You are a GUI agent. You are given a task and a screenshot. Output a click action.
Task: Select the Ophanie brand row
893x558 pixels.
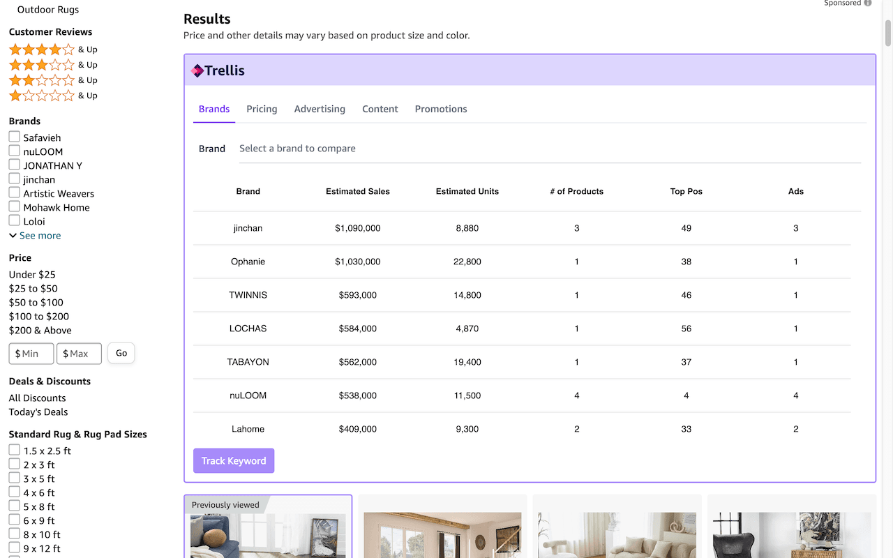522,262
